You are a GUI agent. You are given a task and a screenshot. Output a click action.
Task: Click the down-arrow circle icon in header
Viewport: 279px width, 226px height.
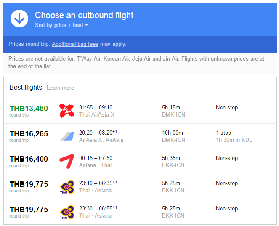19,19
